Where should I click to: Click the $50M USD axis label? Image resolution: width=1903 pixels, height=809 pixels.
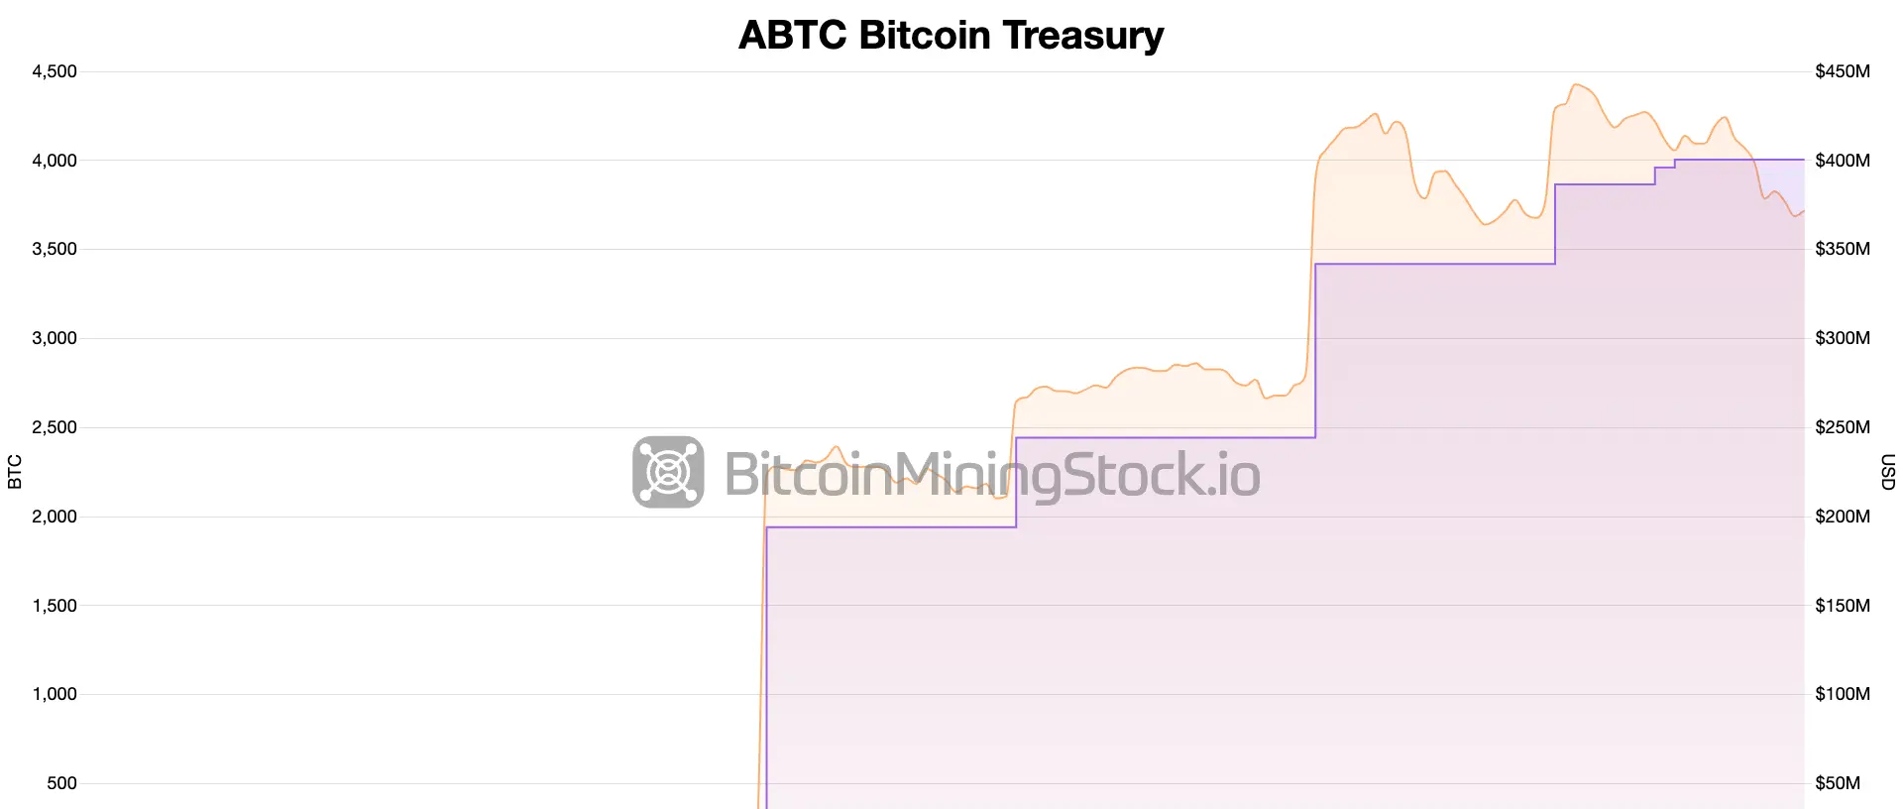[1838, 783]
